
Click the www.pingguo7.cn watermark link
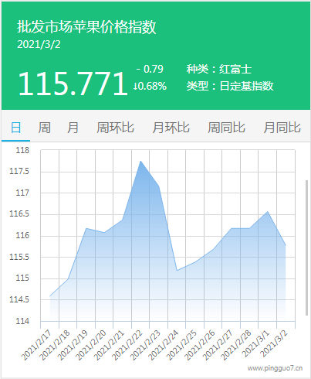point(275,368)
